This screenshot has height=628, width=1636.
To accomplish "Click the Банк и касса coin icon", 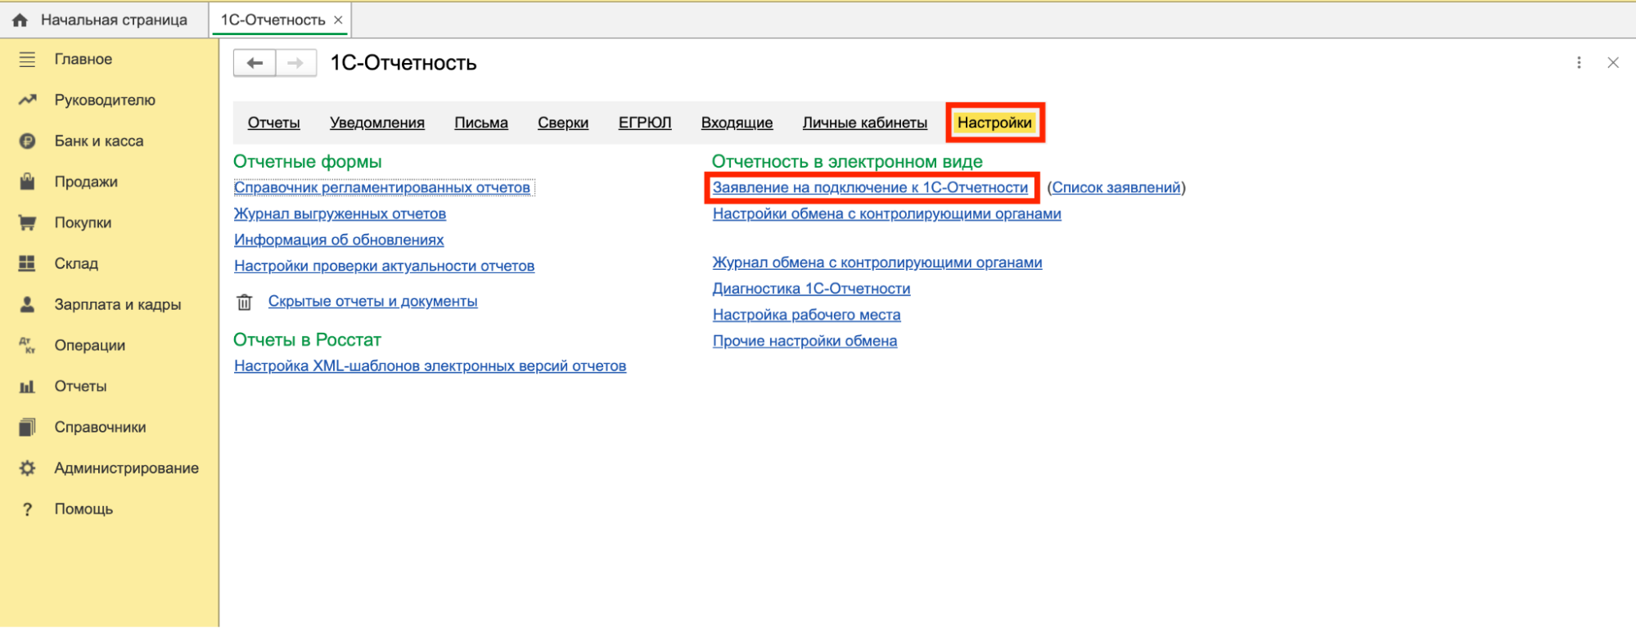I will [27, 141].
